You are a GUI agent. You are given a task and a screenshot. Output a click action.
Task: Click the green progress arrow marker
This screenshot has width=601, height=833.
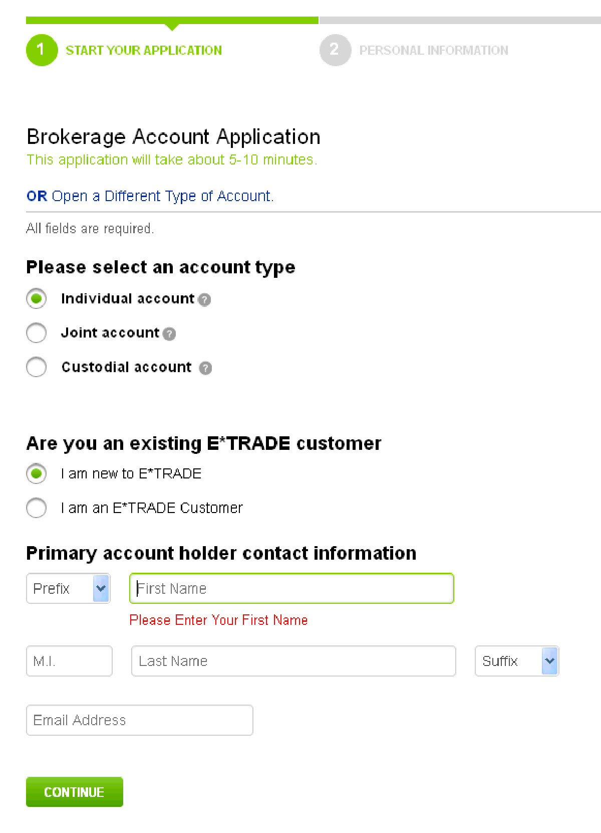(x=172, y=26)
